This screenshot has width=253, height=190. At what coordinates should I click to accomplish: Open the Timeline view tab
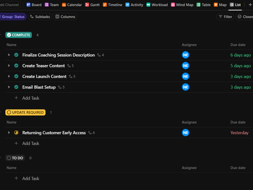point(113,5)
